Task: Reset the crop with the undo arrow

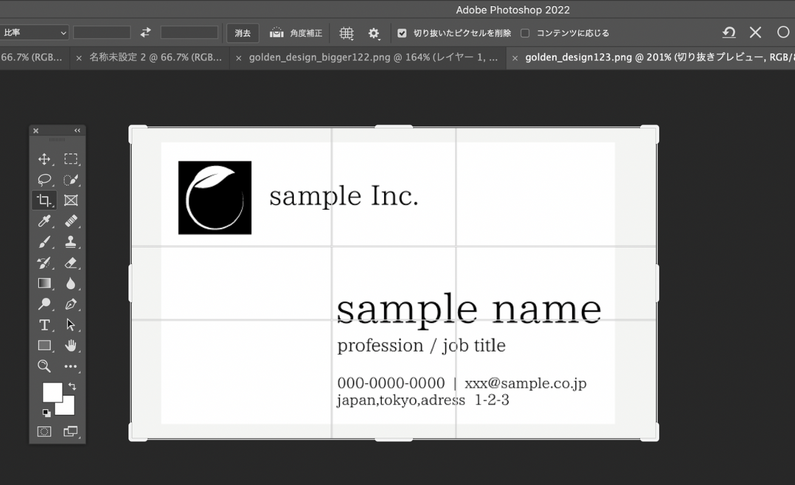Action: (729, 33)
